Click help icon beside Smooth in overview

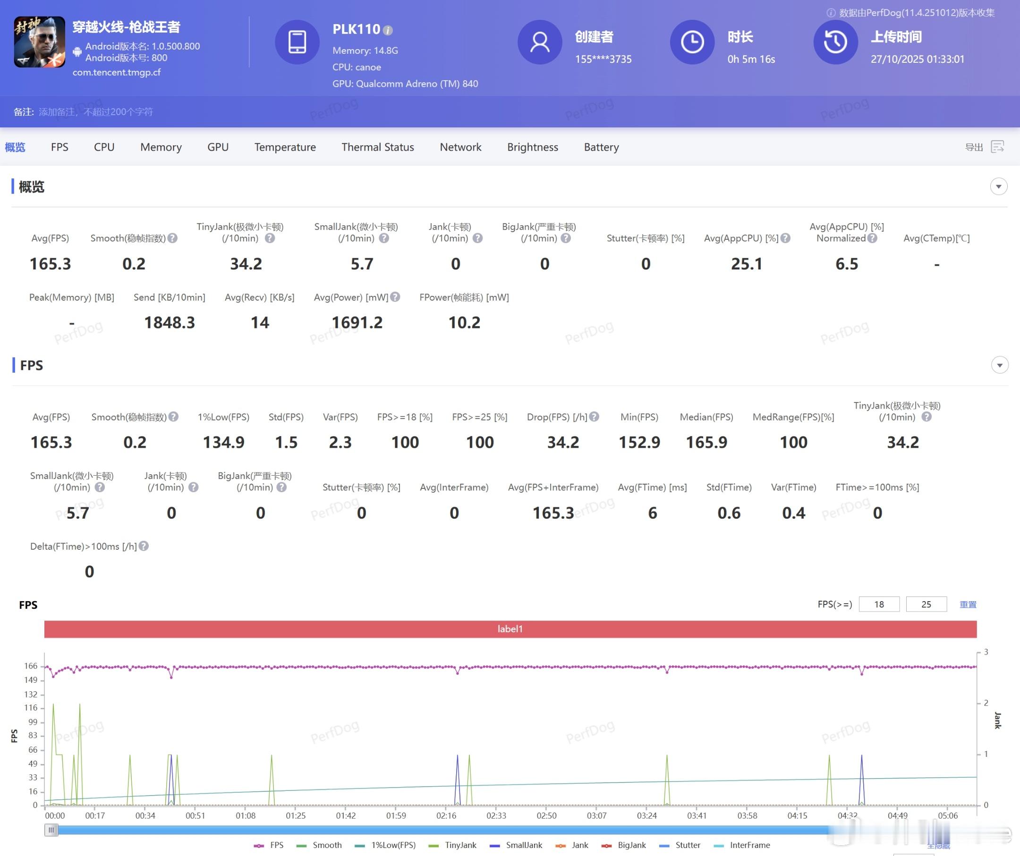point(172,238)
